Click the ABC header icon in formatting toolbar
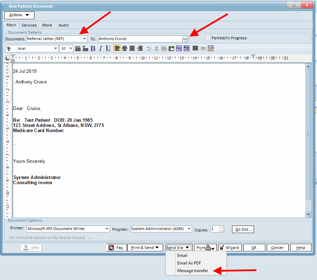Image resolution: width=317 pixels, height=280 pixels. (78, 48)
